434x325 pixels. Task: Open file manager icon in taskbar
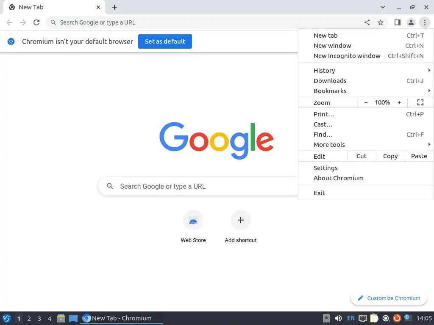pyautogui.click(x=61, y=318)
